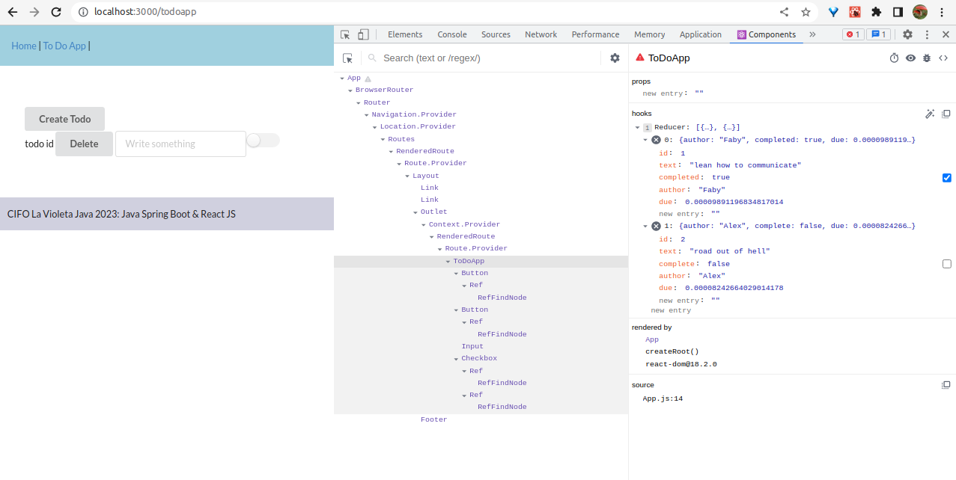The height and width of the screenshot is (480, 956).
Task: Open DevTools settings gear
Action: (x=907, y=34)
